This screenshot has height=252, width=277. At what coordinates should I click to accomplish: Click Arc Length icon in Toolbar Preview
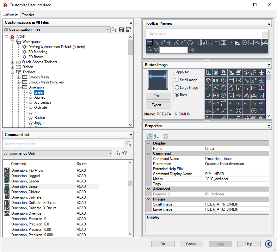pyautogui.click(x=163, y=43)
